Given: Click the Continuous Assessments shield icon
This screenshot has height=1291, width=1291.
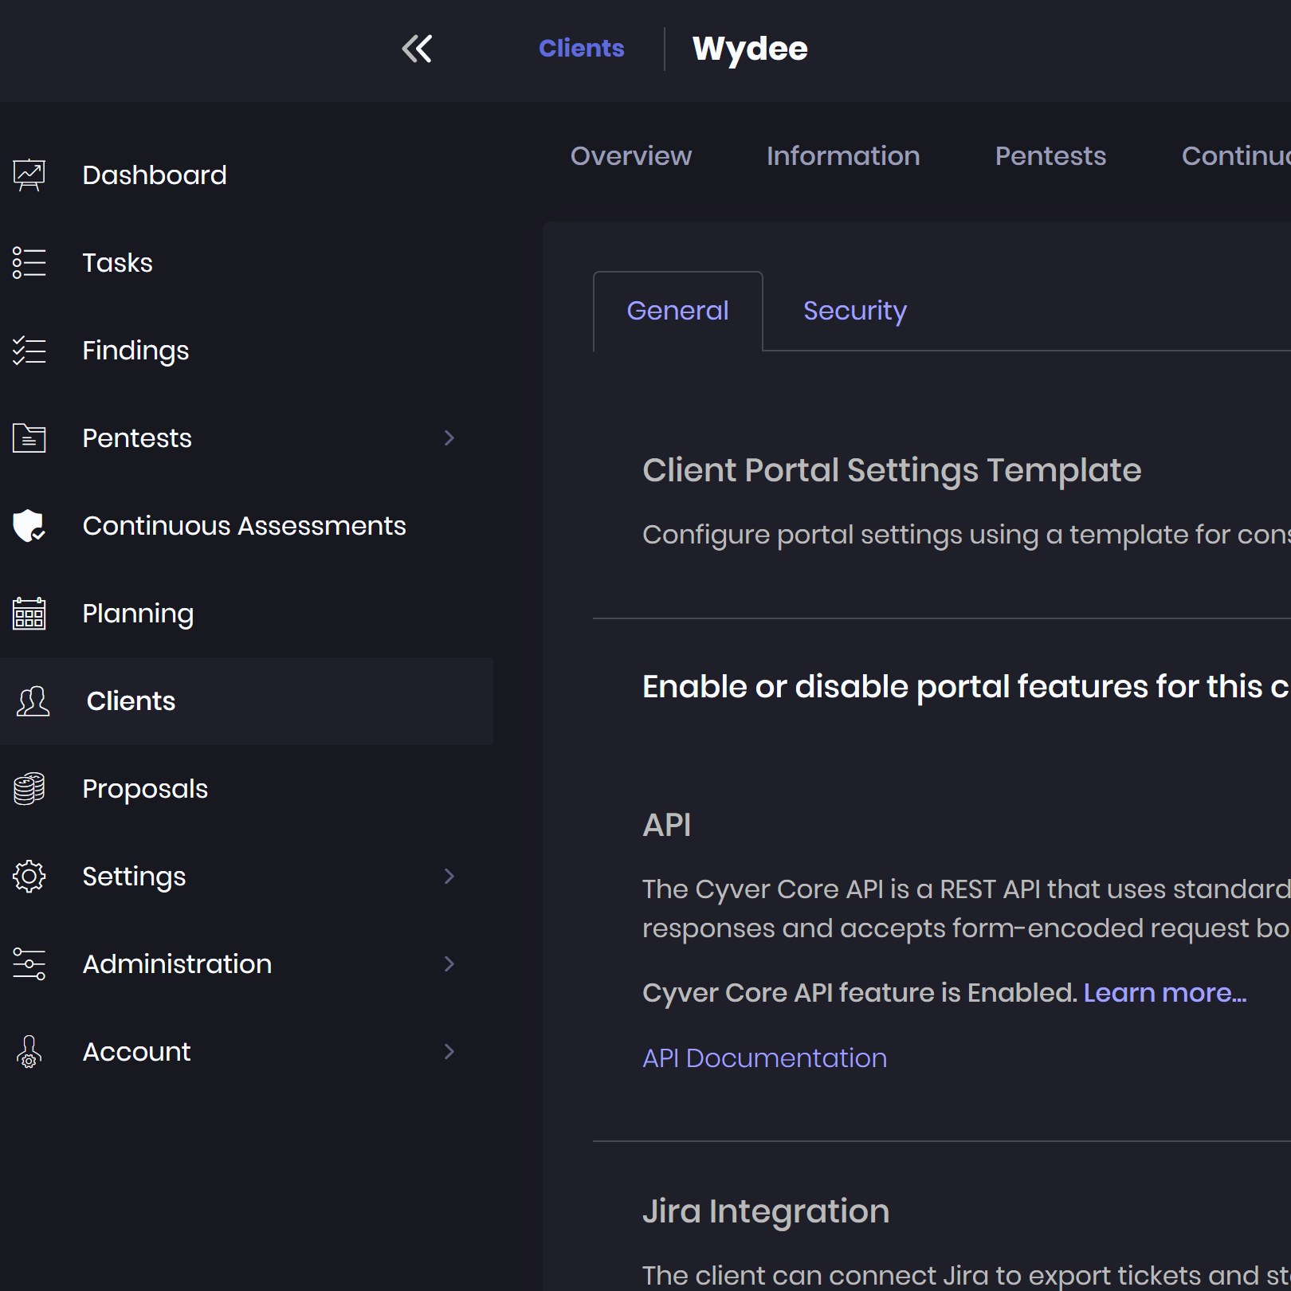Looking at the screenshot, I should (29, 526).
